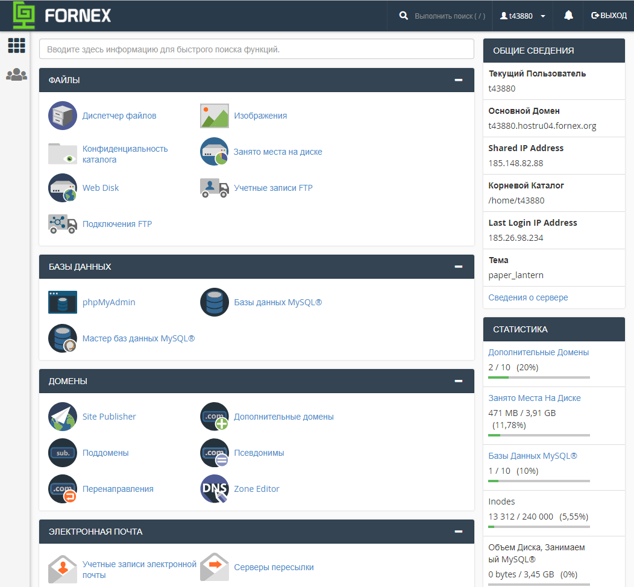This screenshot has height=587, width=634.
Task: Open the Сведения о сервере link
Action: 528,297
